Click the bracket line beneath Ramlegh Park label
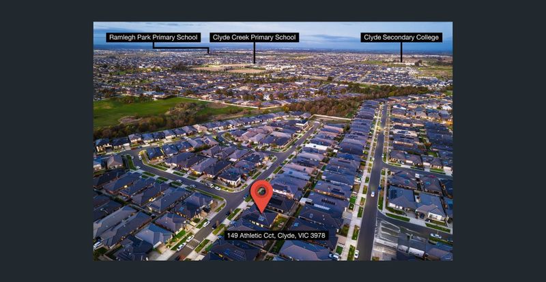This screenshot has width=546, height=282. click(180, 48)
